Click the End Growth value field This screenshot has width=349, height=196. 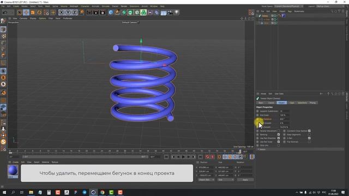[x=284, y=127]
